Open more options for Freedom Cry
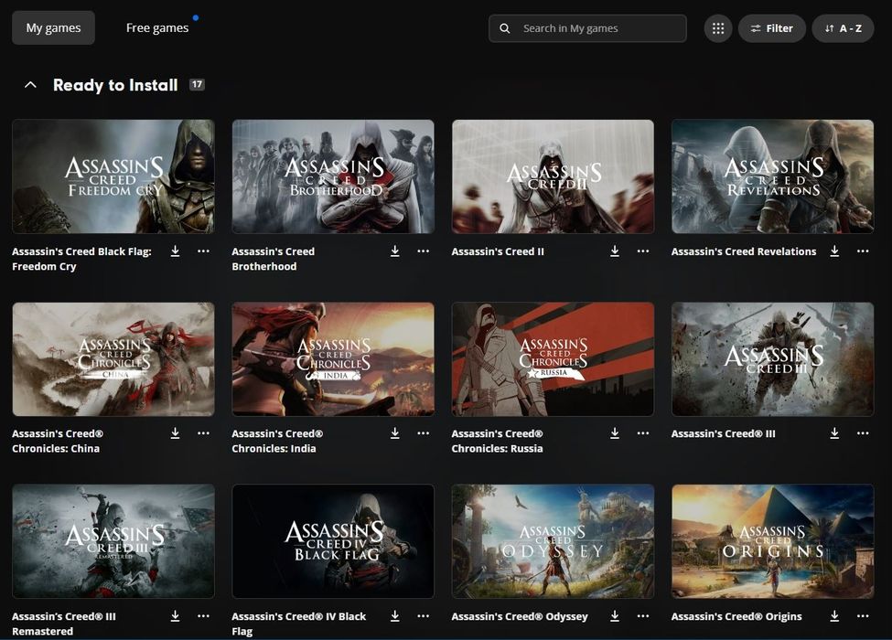The width and height of the screenshot is (892, 640). 203,251
